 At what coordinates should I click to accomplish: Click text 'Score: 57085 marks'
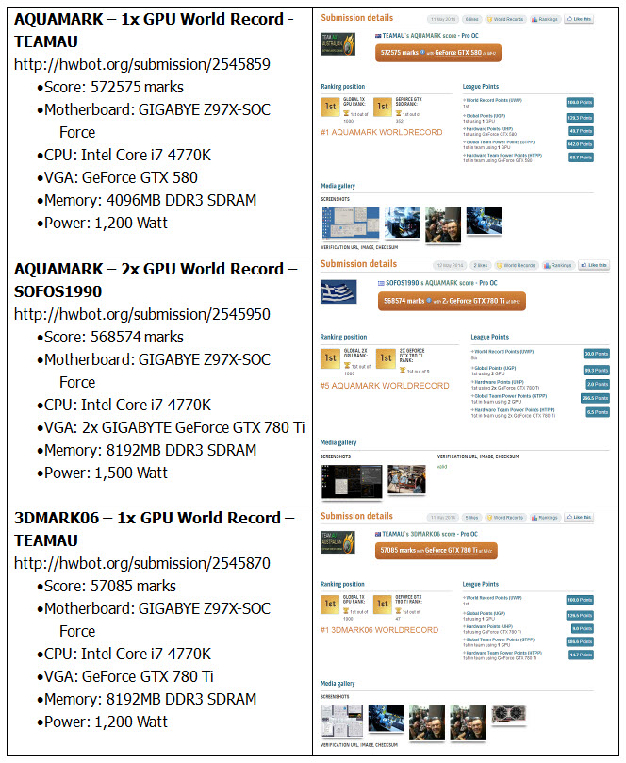tap(110, 587)
